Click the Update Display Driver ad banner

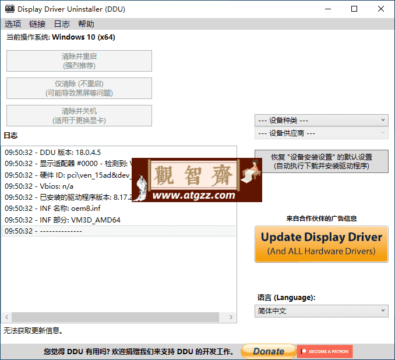tap(322, 244)
